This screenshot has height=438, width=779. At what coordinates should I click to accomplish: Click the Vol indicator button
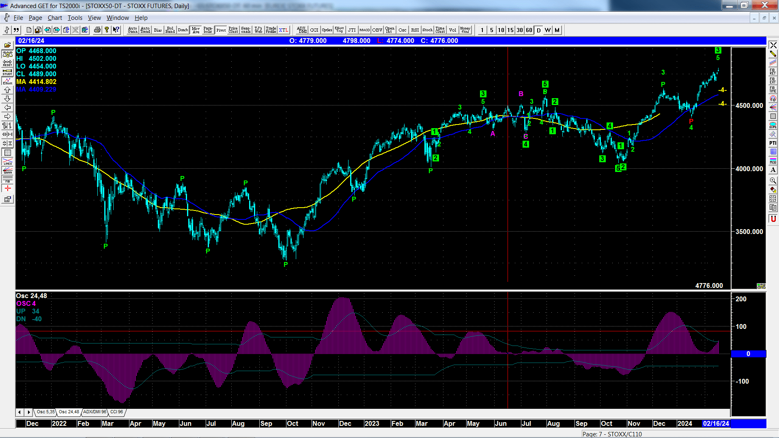pyautogui.click(x=452, y=30)
